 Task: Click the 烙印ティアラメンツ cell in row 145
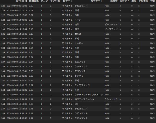pyautogui.click(x=84, y=99)
